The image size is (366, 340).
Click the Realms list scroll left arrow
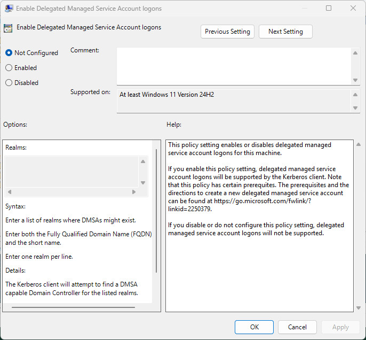pyautogui.click(x=10, y=192)
